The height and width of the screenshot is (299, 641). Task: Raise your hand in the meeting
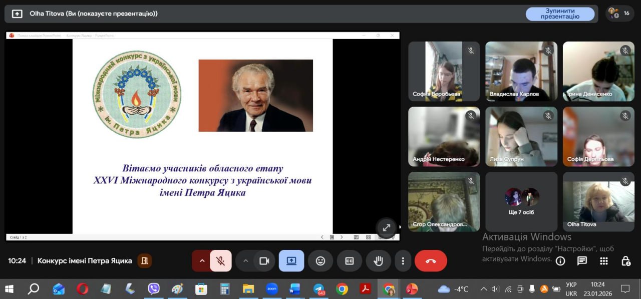point(378,261)
